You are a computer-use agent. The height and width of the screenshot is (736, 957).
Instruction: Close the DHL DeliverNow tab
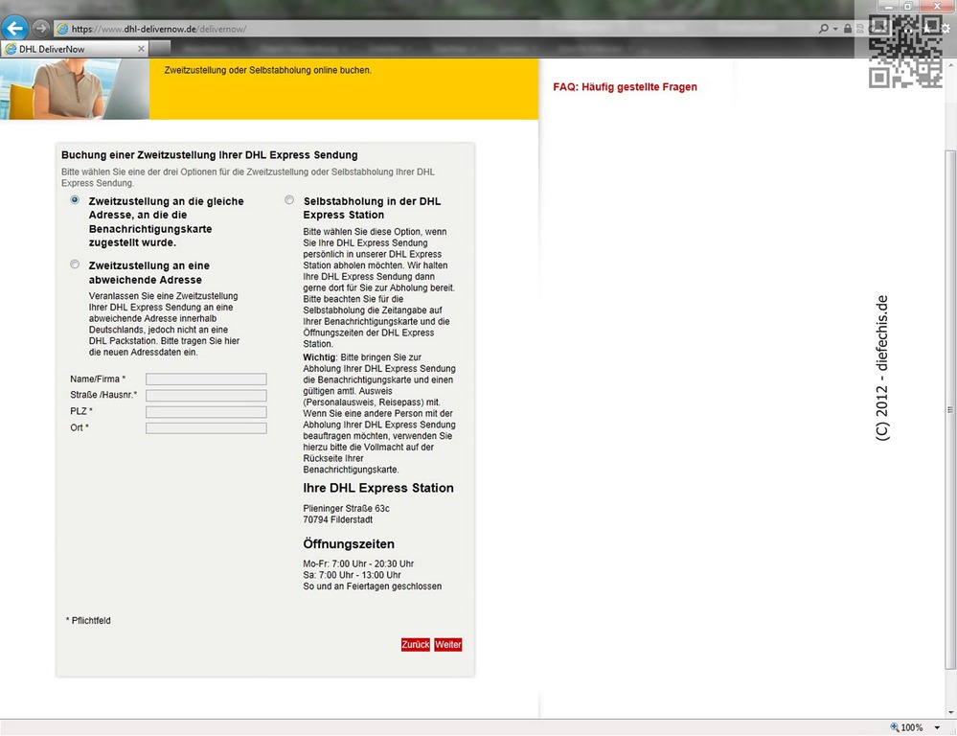tap(141, 49)
